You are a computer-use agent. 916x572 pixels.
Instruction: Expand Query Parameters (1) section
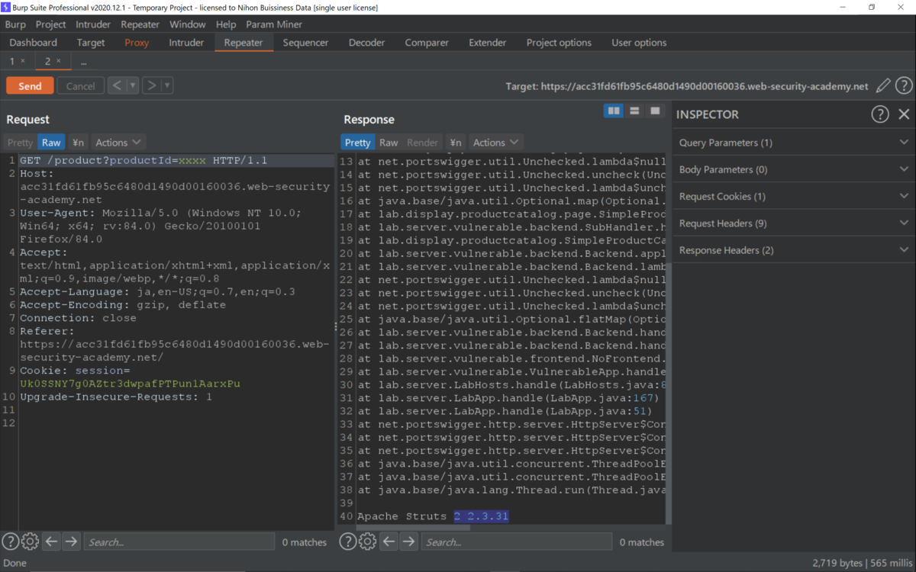[794, 143]
